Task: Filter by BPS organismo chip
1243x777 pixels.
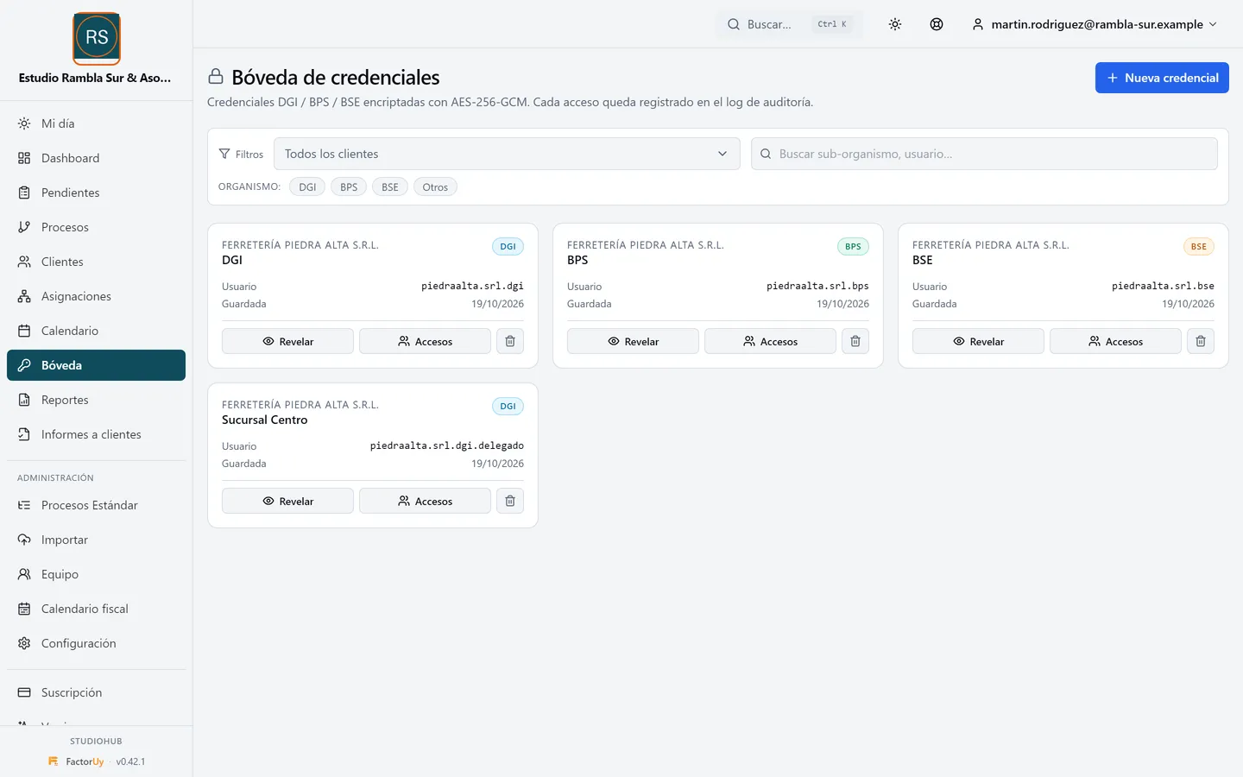Action: tap(349, 186)
